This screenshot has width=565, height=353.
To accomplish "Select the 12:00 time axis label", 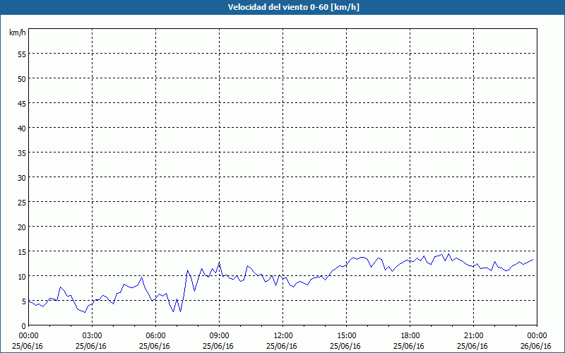I will (282, 335).
